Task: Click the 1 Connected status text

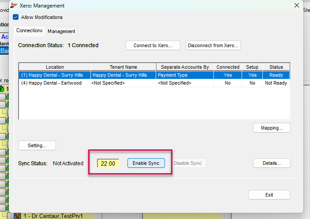Action: 83,45
